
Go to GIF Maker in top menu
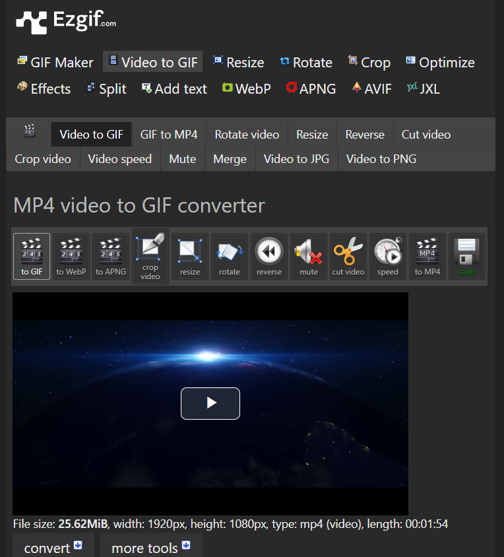coord(55,63)
